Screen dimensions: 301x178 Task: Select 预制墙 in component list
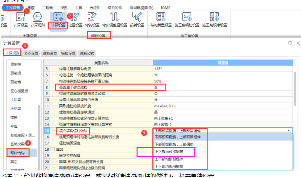16,82
